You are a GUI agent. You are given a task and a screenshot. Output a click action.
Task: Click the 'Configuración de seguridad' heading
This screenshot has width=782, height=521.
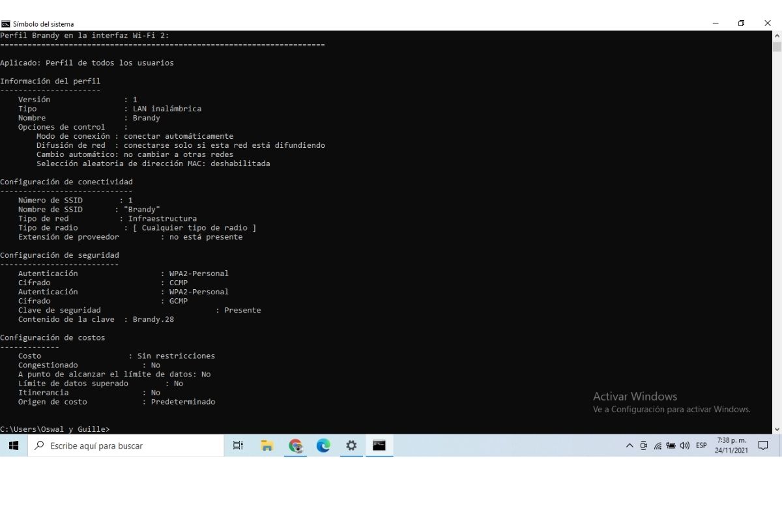(59, 255)
